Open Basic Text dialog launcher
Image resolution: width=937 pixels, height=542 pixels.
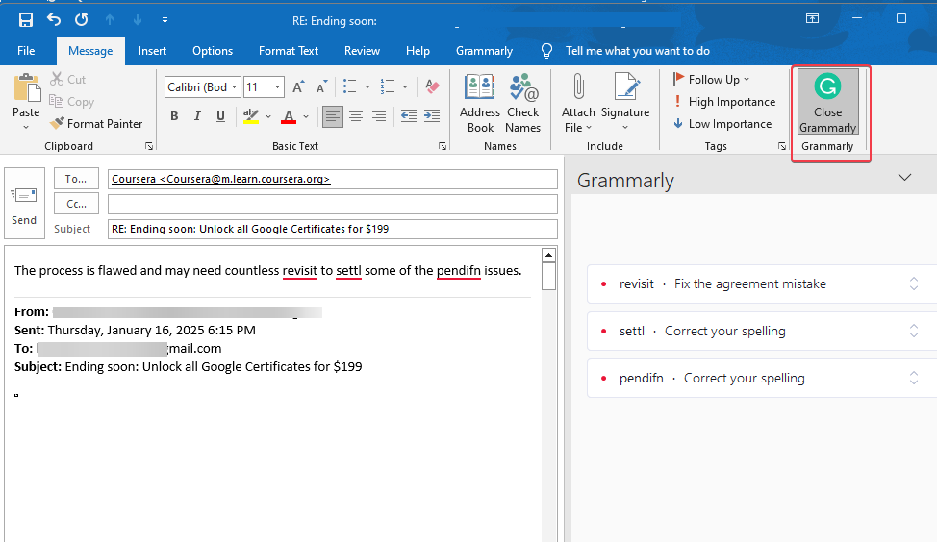443,146
